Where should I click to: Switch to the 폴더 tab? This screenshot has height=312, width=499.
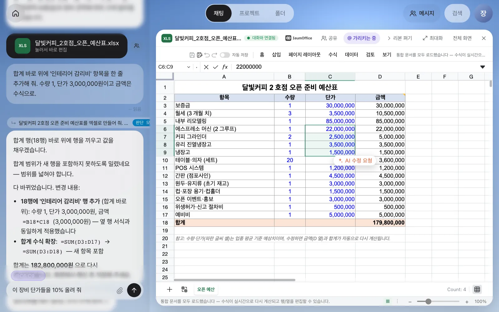click(280, 13)
